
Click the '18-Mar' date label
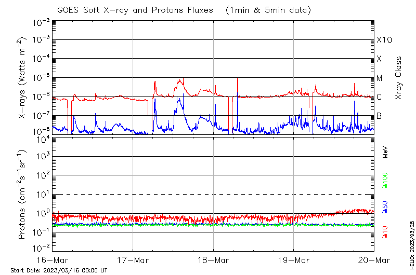click(x=213, y=260)
